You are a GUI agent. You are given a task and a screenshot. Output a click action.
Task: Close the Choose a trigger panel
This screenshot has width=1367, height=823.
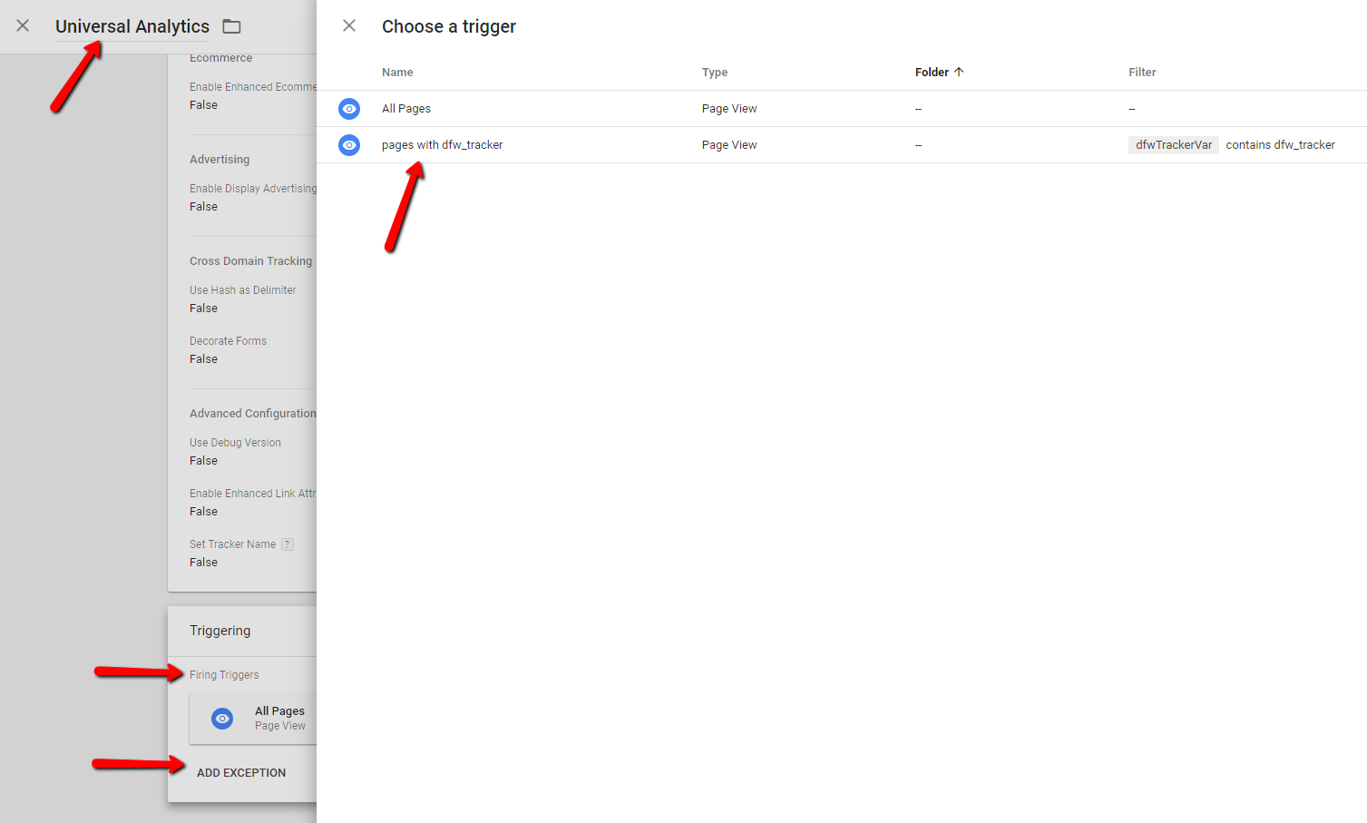(349, 25)
